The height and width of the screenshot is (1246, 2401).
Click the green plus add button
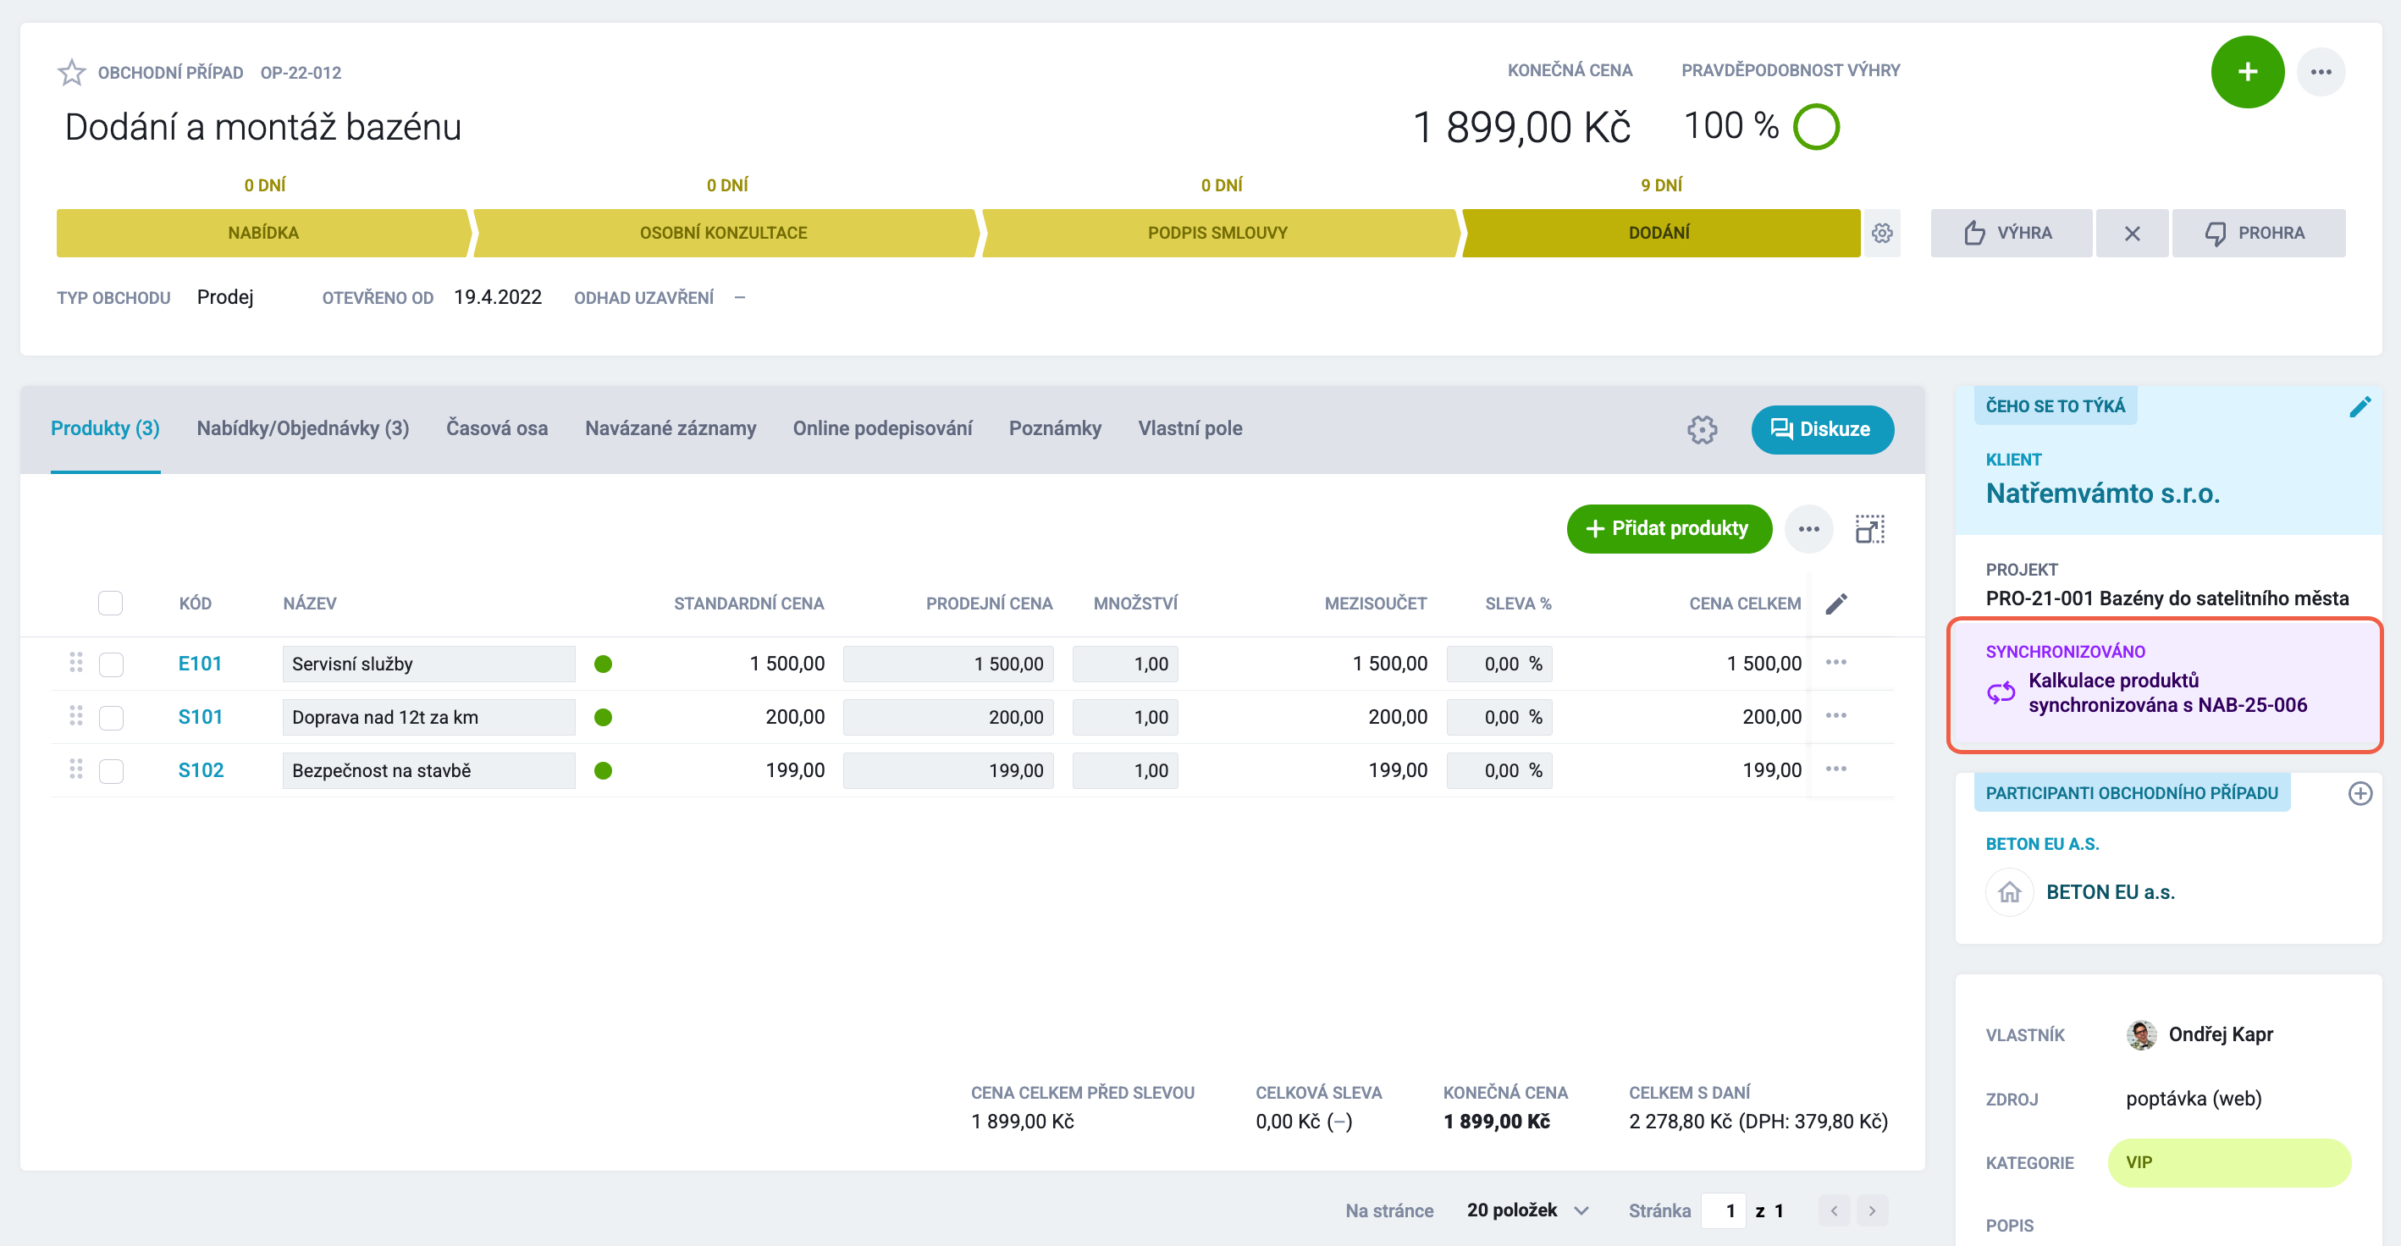point(2246,72)
